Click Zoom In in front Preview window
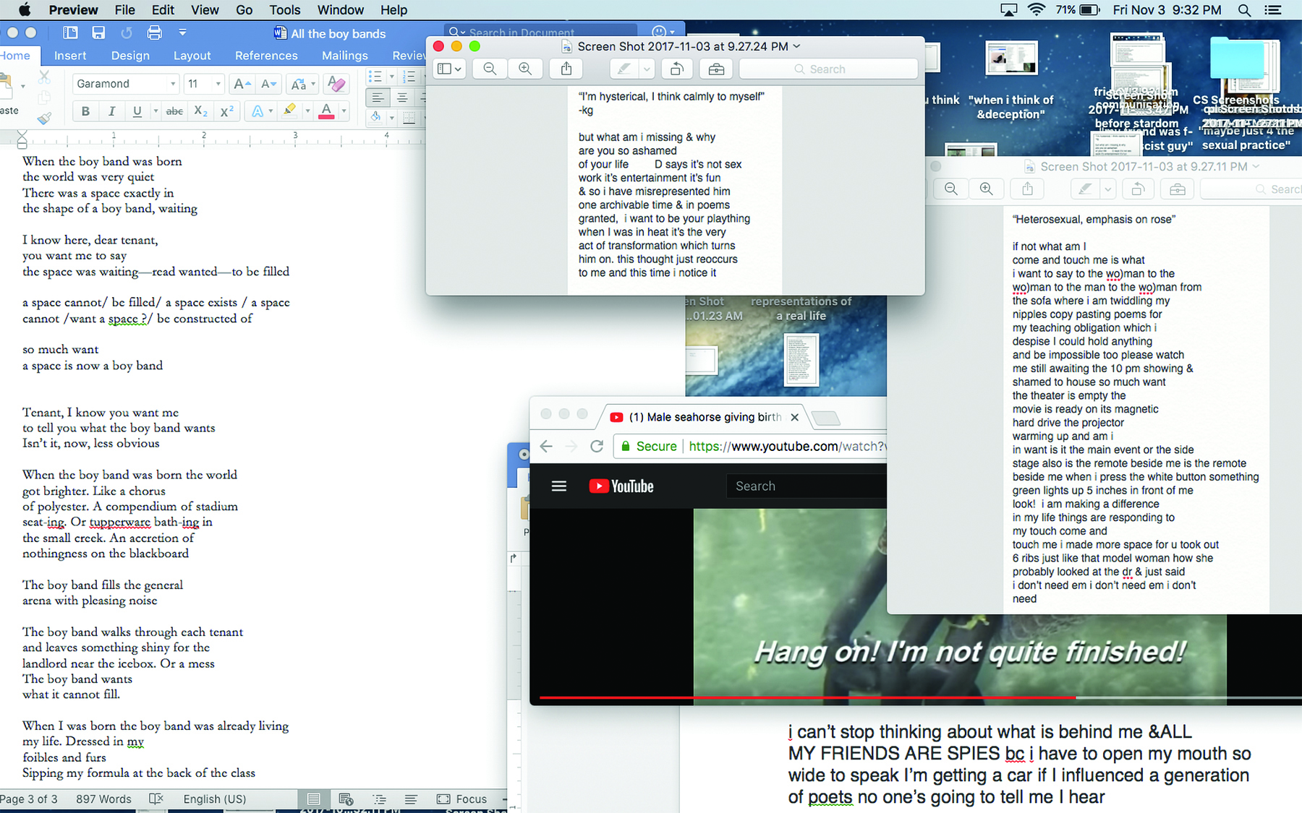The width and height of the screenshot is (1302, 813). pyautogui.click(x=525, y=69)
